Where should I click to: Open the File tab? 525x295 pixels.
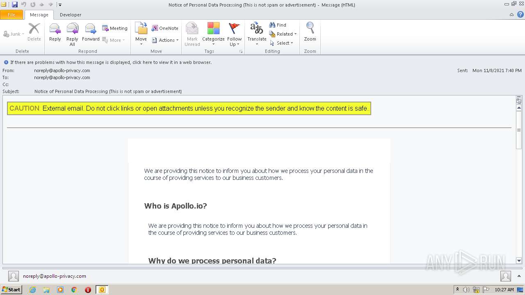(11, 15)
